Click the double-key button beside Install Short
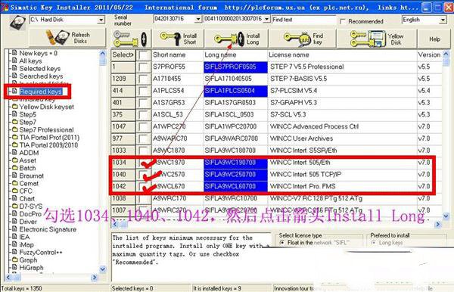This screenshot has height=292, width=454. coord(131,39)
